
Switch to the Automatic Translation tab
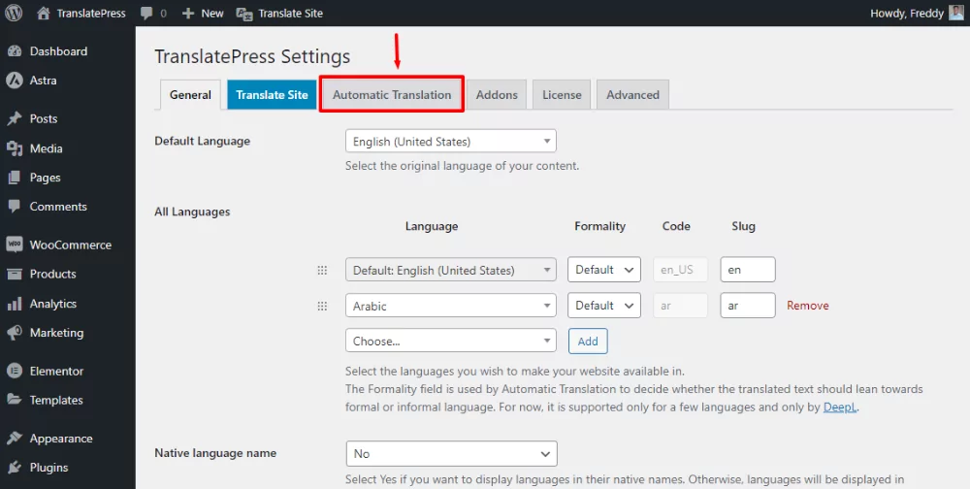392,95
